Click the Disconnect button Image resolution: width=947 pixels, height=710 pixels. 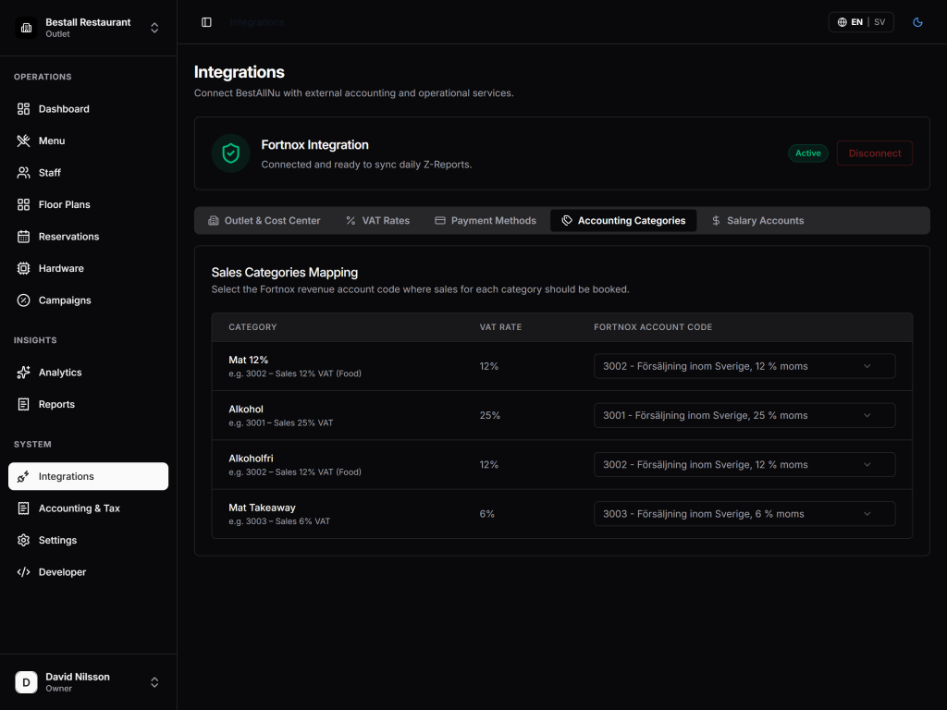[875, 153]
